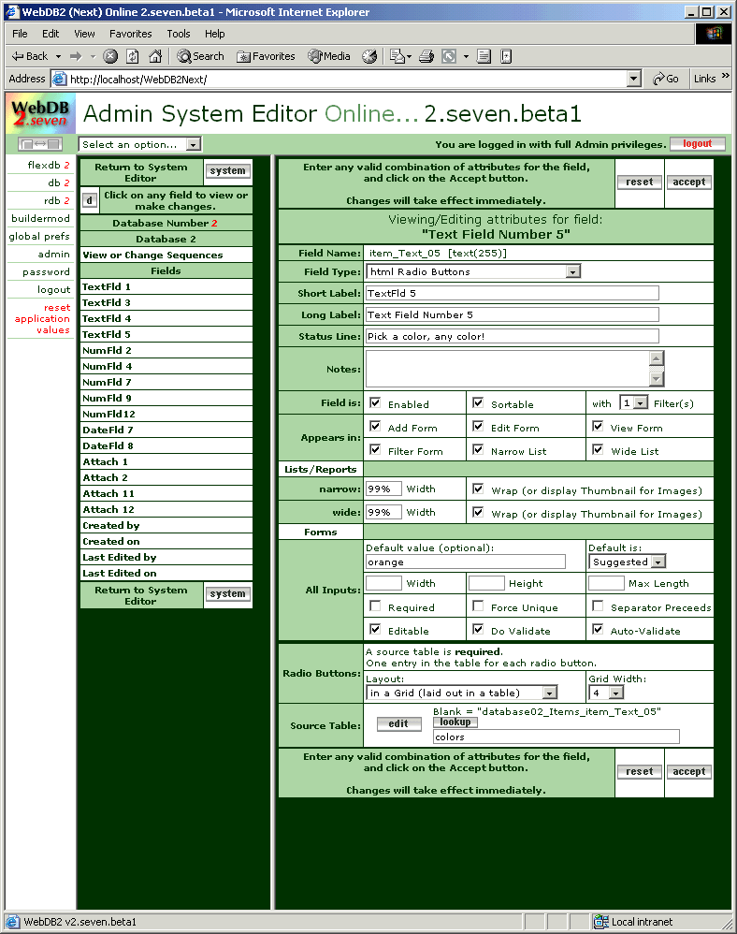Toggle the Filter Form checkbox

coord(375,449)
